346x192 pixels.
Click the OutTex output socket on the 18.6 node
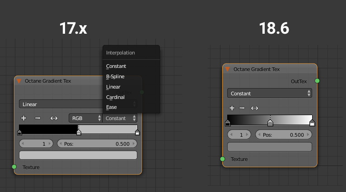[x=317, y=81]
